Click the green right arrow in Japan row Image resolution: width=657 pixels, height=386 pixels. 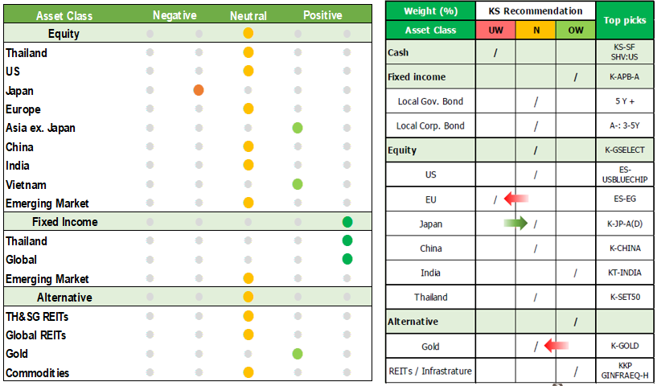tap(515, 224)
